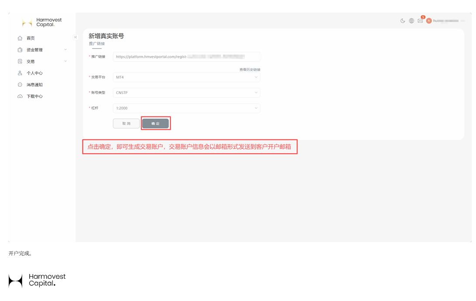Open the 账号类型 CNSTP dropdown
Viewport: 476px width, 301px height.
186,93
